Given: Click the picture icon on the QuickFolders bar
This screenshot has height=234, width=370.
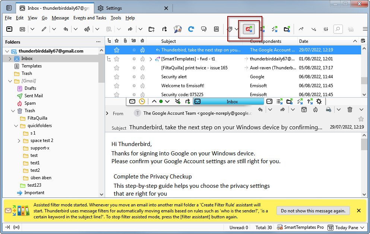Looking at the screenshot, I should (269, 101).
